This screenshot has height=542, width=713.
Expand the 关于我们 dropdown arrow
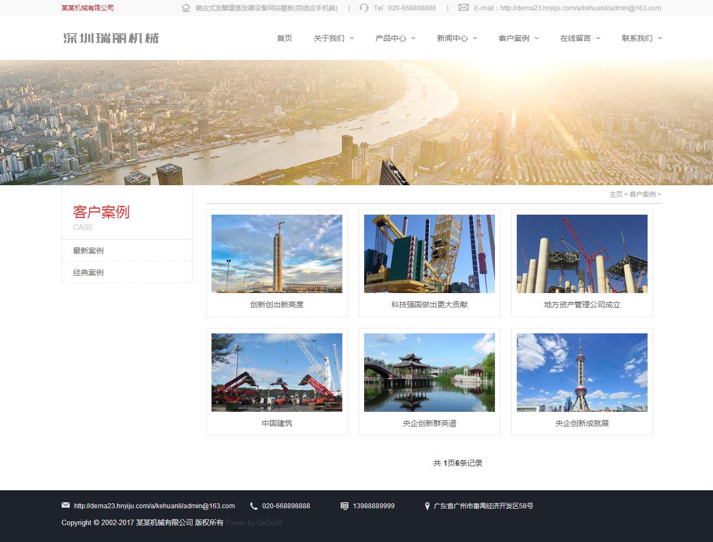click(x=352, y=38)
